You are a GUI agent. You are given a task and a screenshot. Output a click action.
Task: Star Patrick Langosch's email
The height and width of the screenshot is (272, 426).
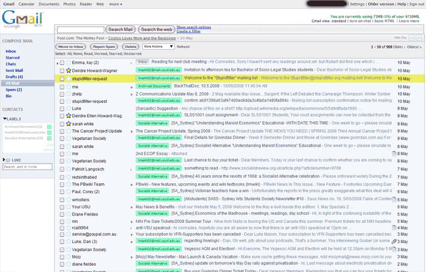[x=69, y=169]
